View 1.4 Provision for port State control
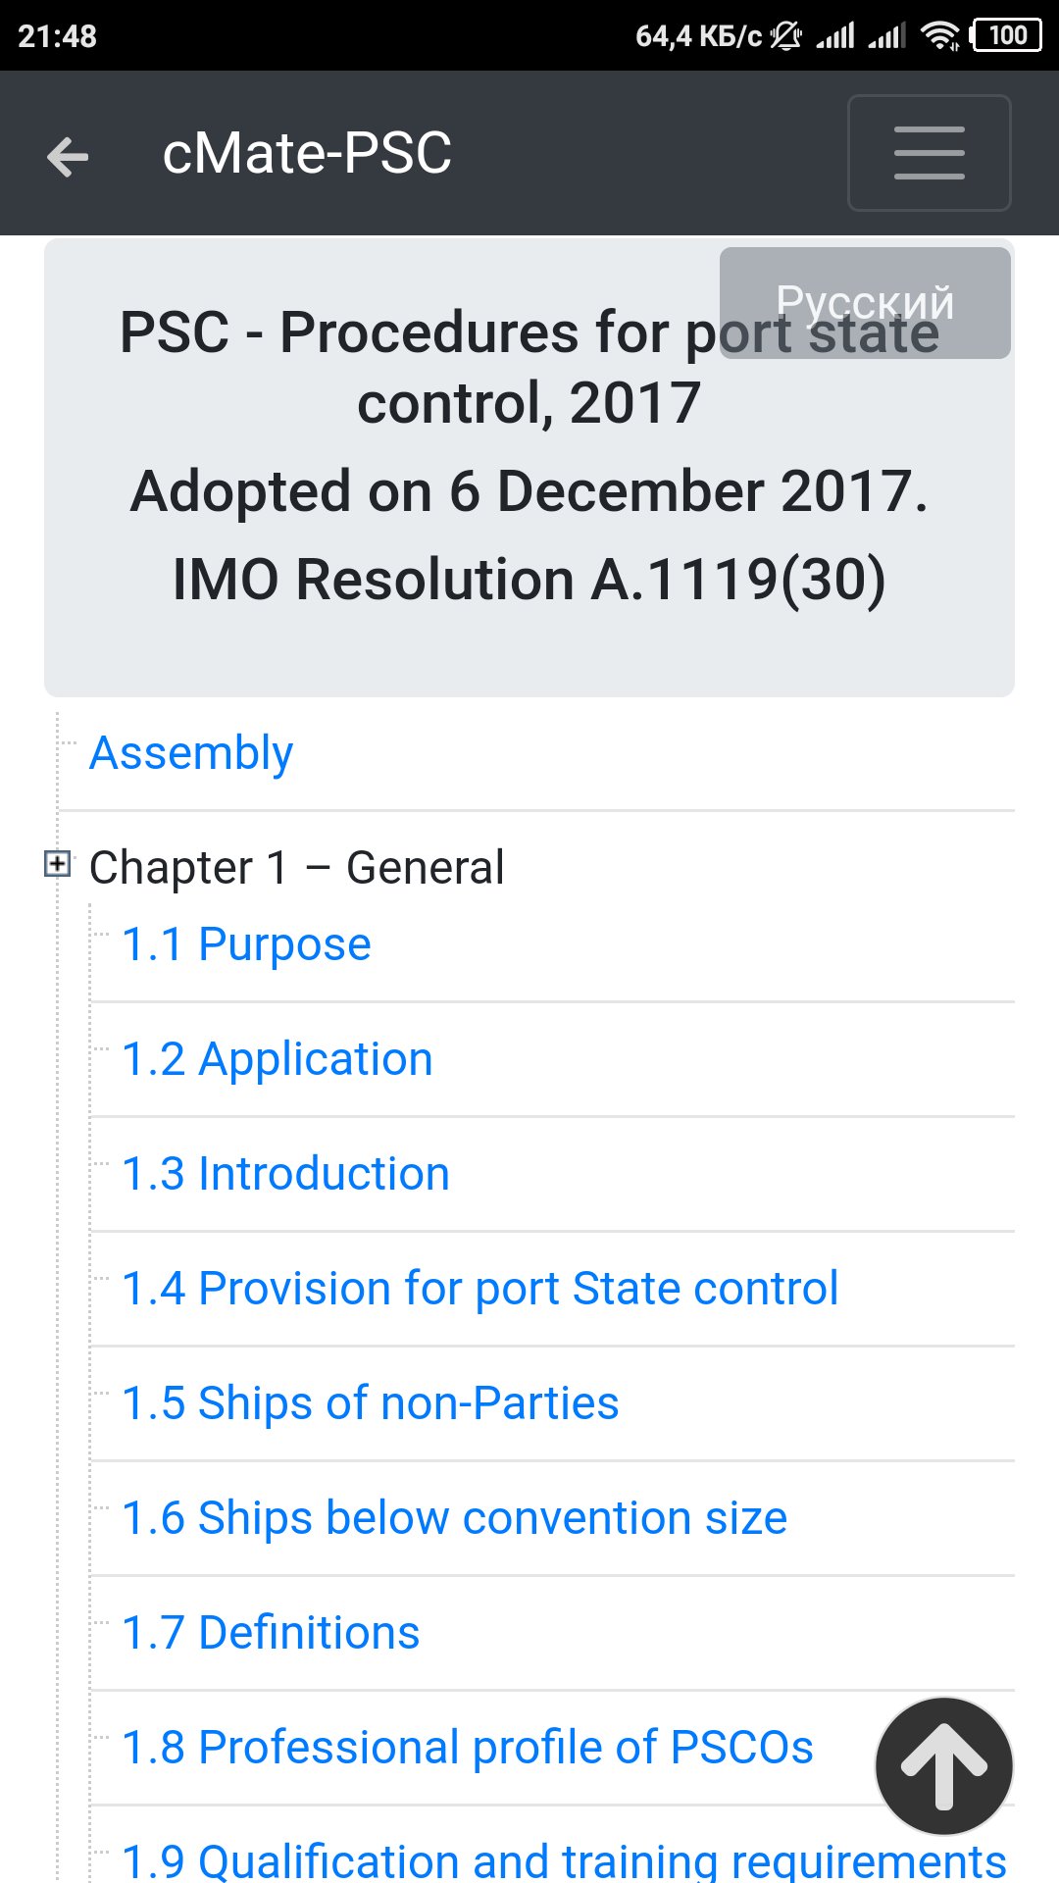Screen dimensions: 1059x1883 point(479,1289)
